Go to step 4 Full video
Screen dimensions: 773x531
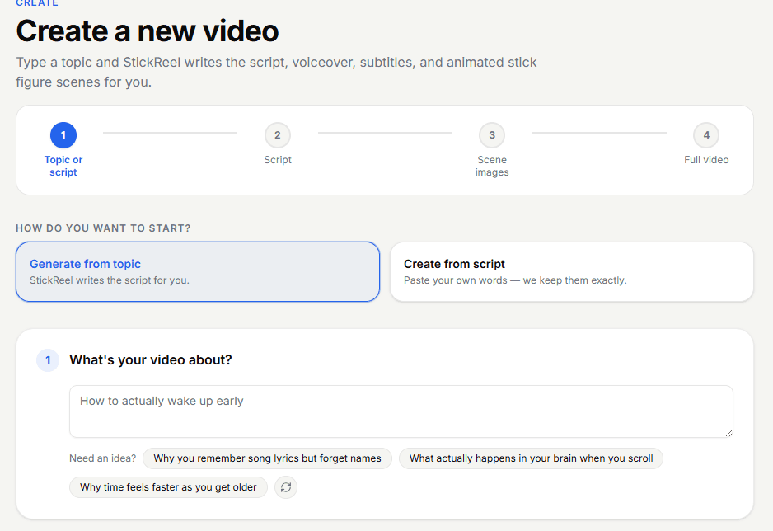tap(706, 144)
